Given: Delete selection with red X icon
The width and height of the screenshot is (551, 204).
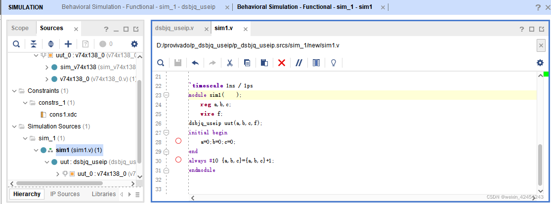Looking at the screenshot, I should click(x=282, y=63).
